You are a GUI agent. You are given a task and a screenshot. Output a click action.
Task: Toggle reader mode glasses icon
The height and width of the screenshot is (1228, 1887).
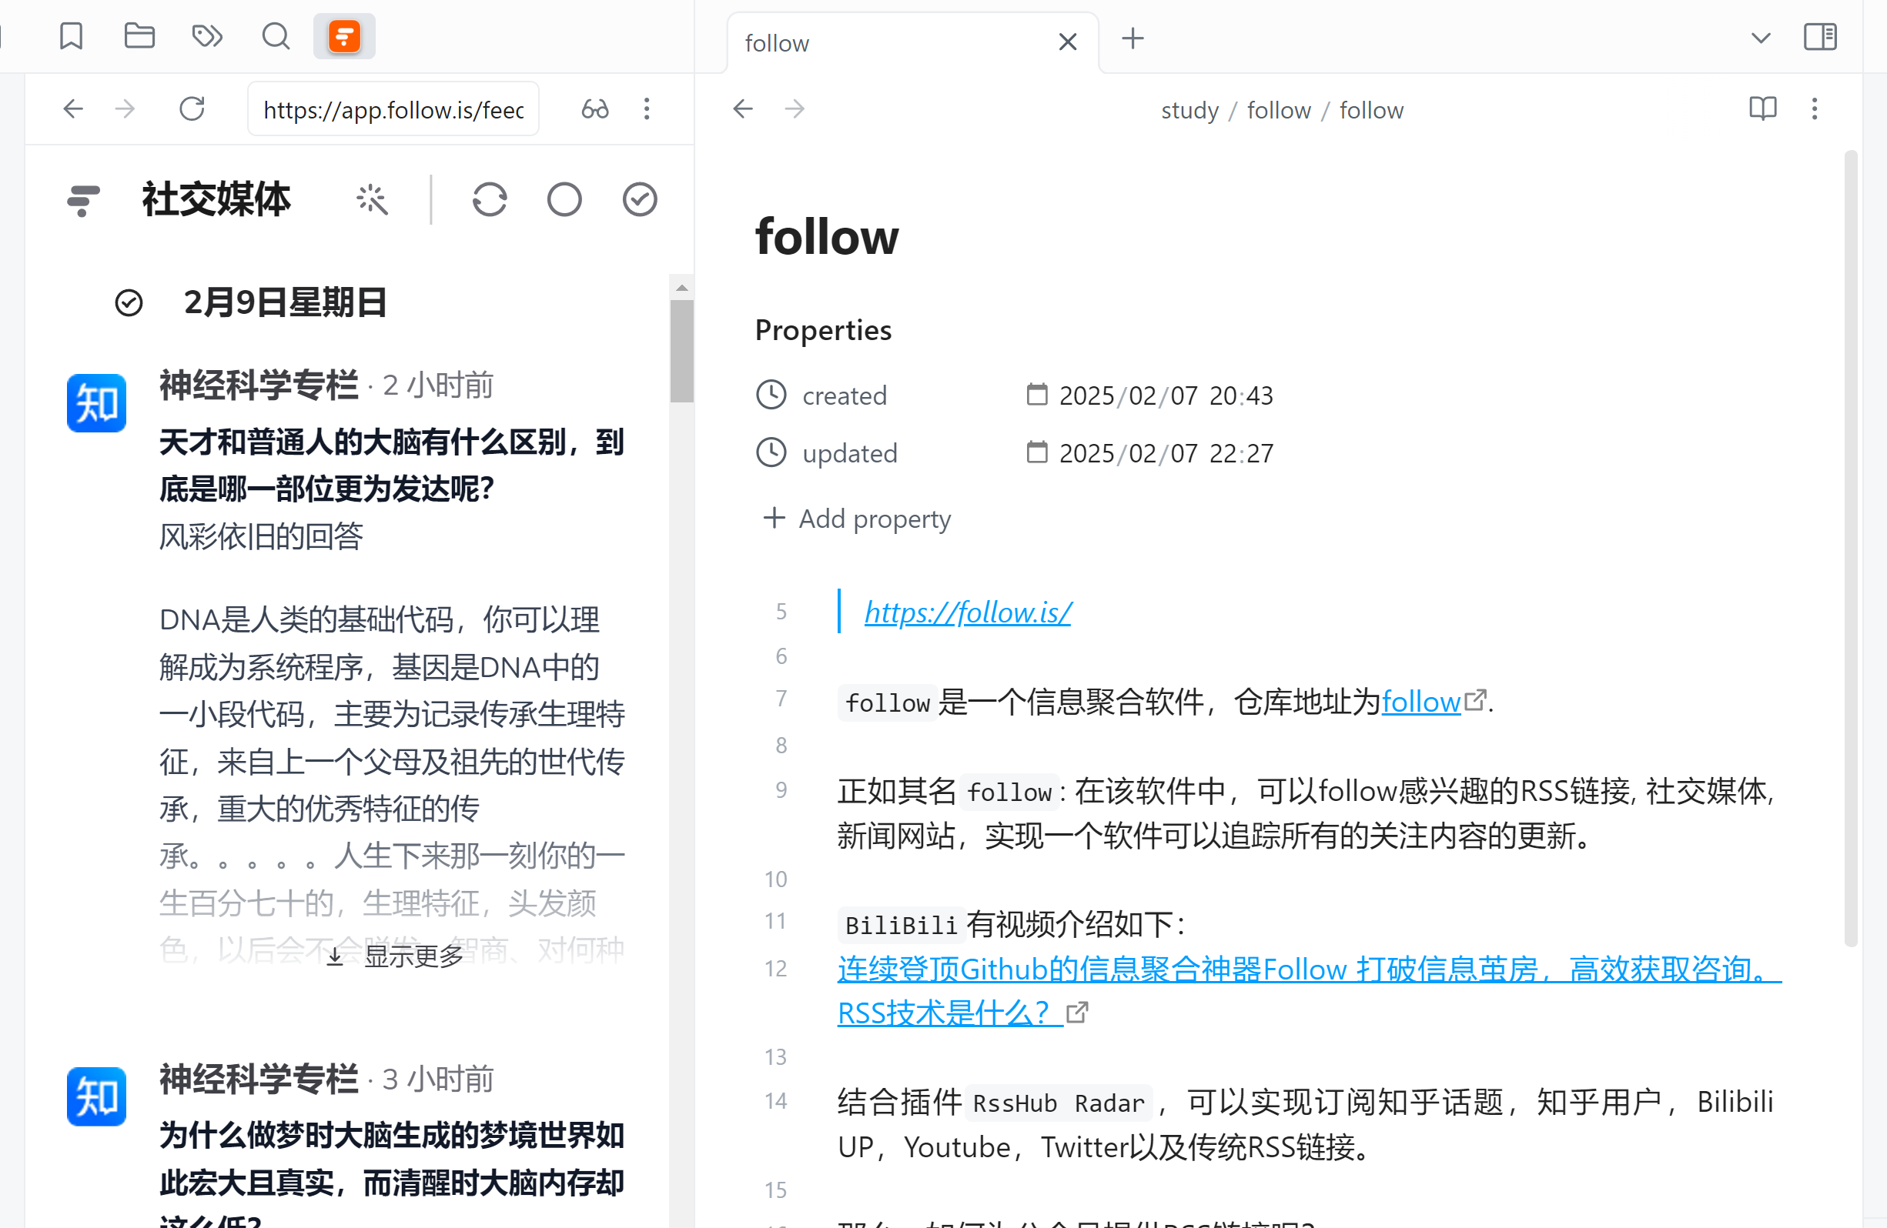point(594,108)
